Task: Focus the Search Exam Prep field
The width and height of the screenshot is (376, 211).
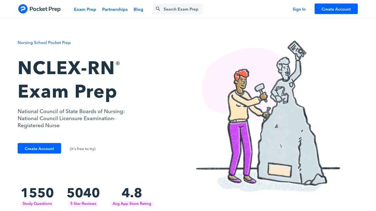Action: 178,9
